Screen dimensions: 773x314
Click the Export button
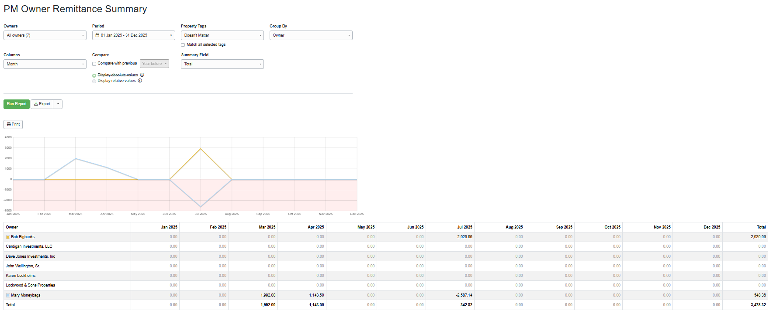pyautogui.click(x=42, y=104)
